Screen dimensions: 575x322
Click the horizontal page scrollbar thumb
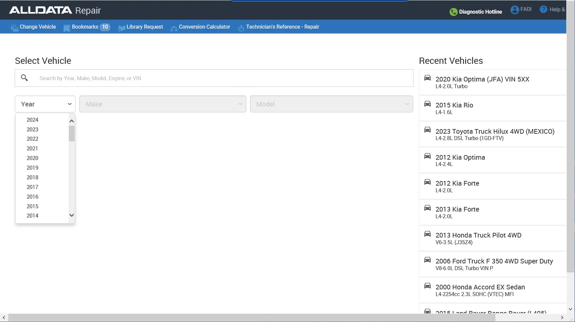252,318
